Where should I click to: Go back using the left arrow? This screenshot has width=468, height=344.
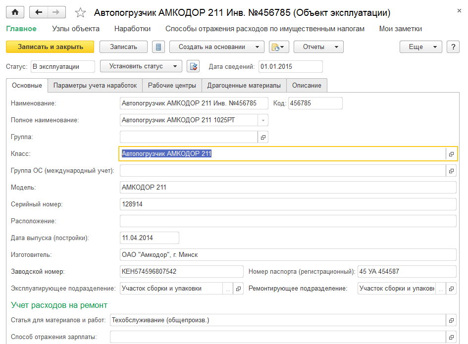click(x=39, y=12)
